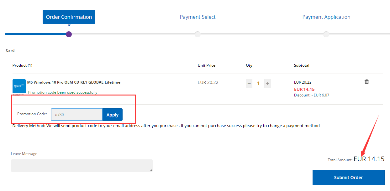Increase quantity with plus button

[267, 83]
